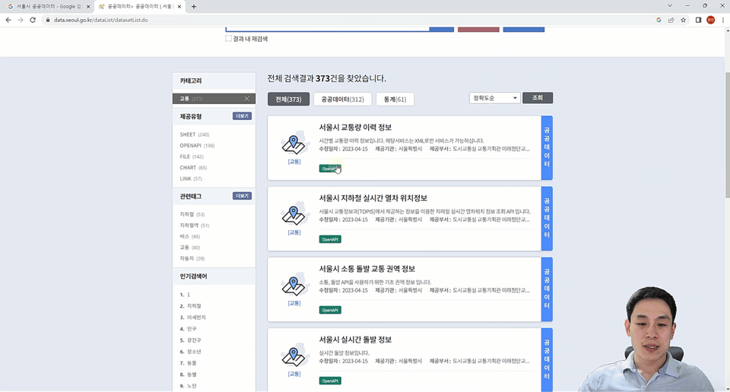Open 서울시 소통 돌발 교통 권역 정보 link
Image resolution: width=730 pixels, height=392 pixels.
pyautogui.click(x=367, y=268)
